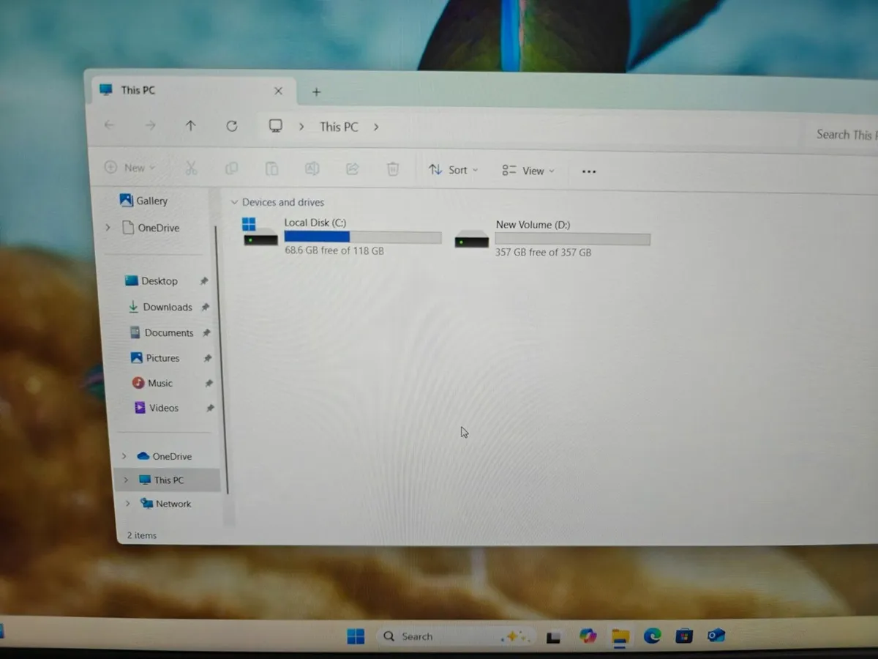Click the Up directory arrow
The height and width of the screenshot is (659, 878).
[190, 126]
